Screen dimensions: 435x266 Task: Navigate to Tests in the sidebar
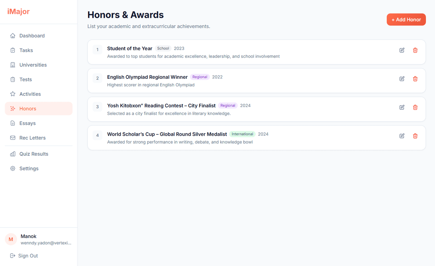(x=25, y=79)
